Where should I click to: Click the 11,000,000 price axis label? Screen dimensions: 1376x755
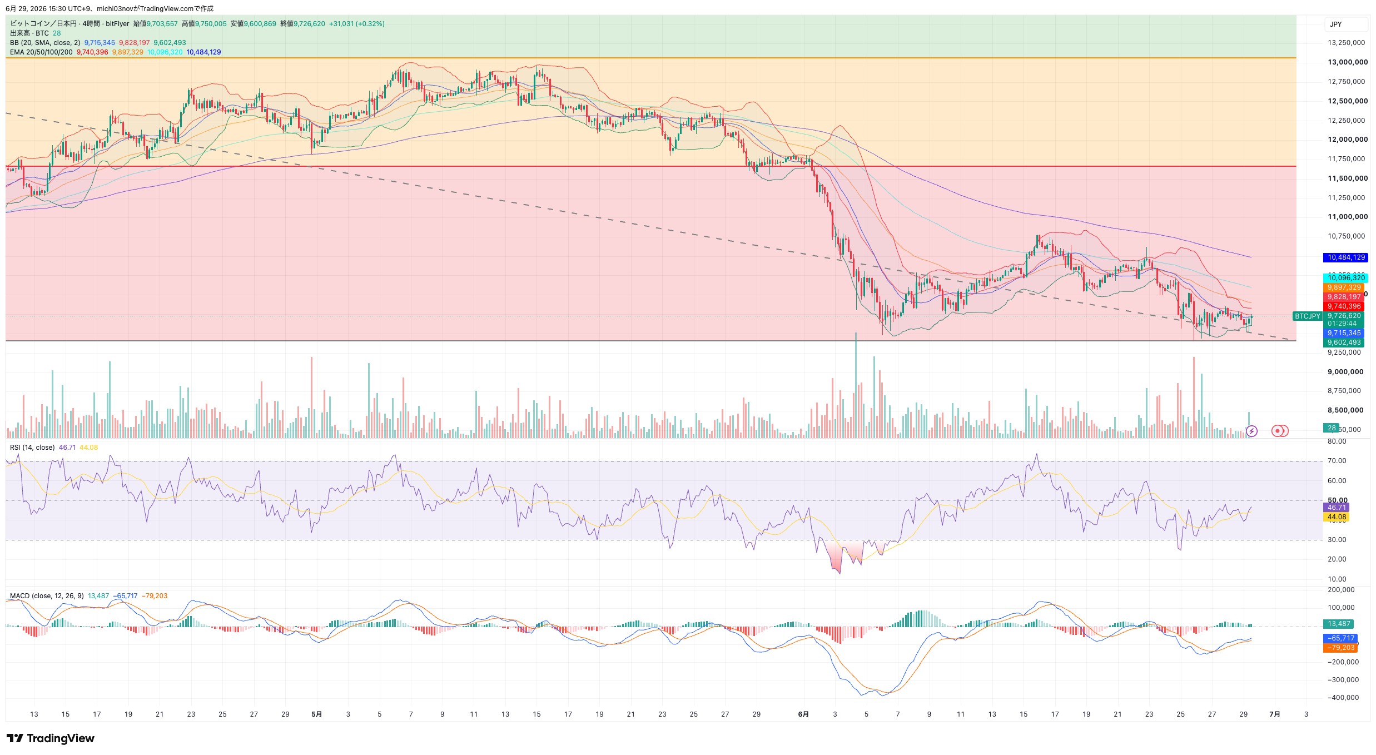1348,217
